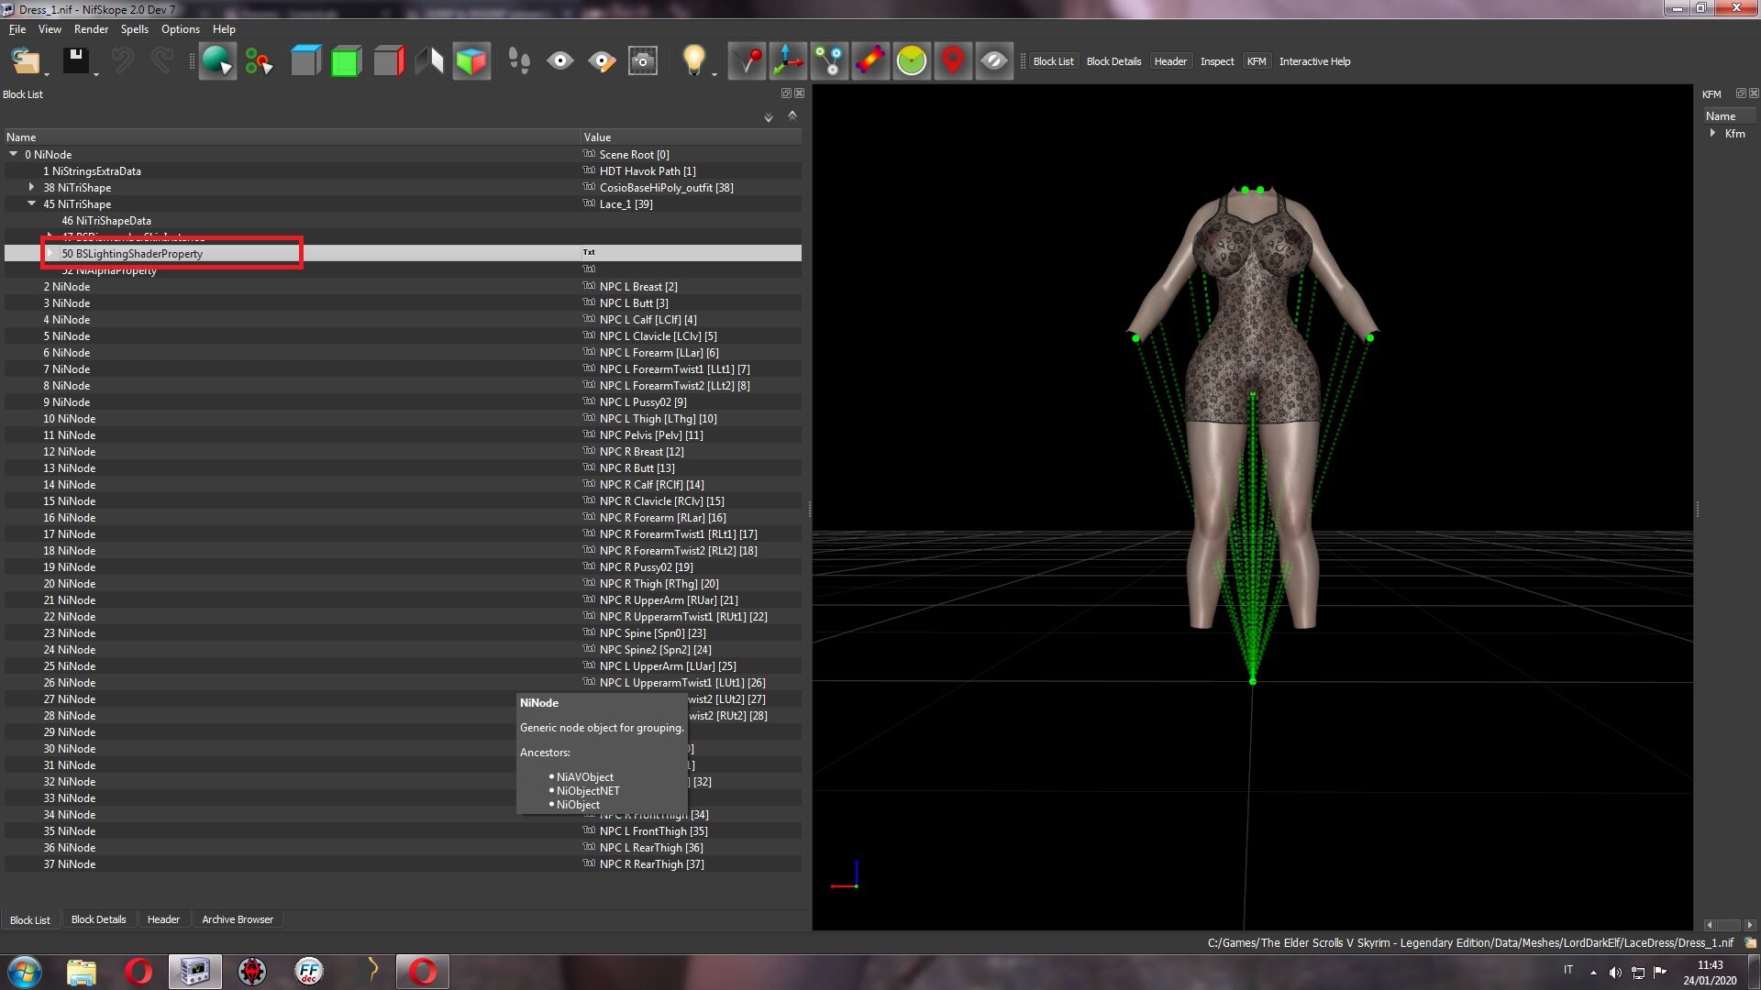This screenshot has height=990, width=1761.
Task: Open lighting options with the bulb icon
Action: [x=694, y=61]
